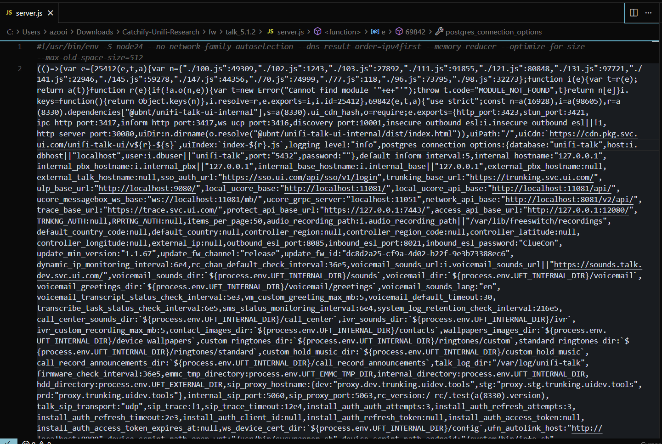This screenshot has height=444, width=662.
Task: Click line number 1 in the gutter
Action: click(x=20, y=47)
